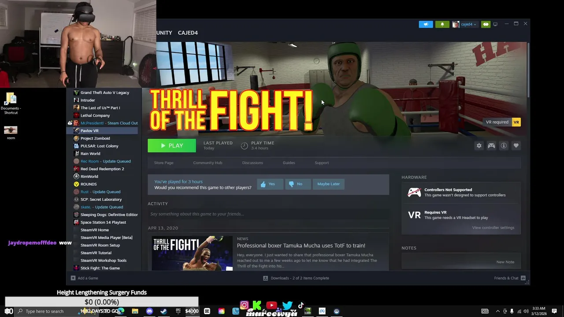Click Add a Game plus icon

click(x=73, y=278)
